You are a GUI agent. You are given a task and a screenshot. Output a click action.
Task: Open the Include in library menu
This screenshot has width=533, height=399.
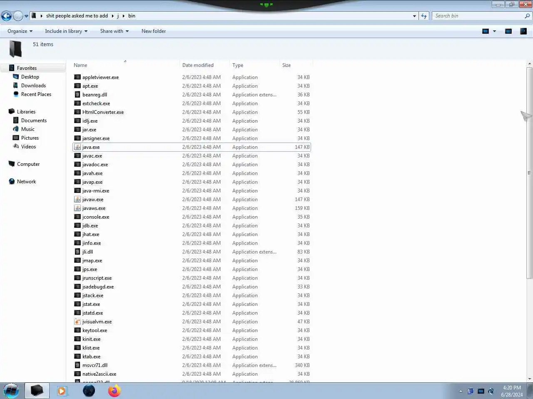pyautogui.click(x=66, y=31)
